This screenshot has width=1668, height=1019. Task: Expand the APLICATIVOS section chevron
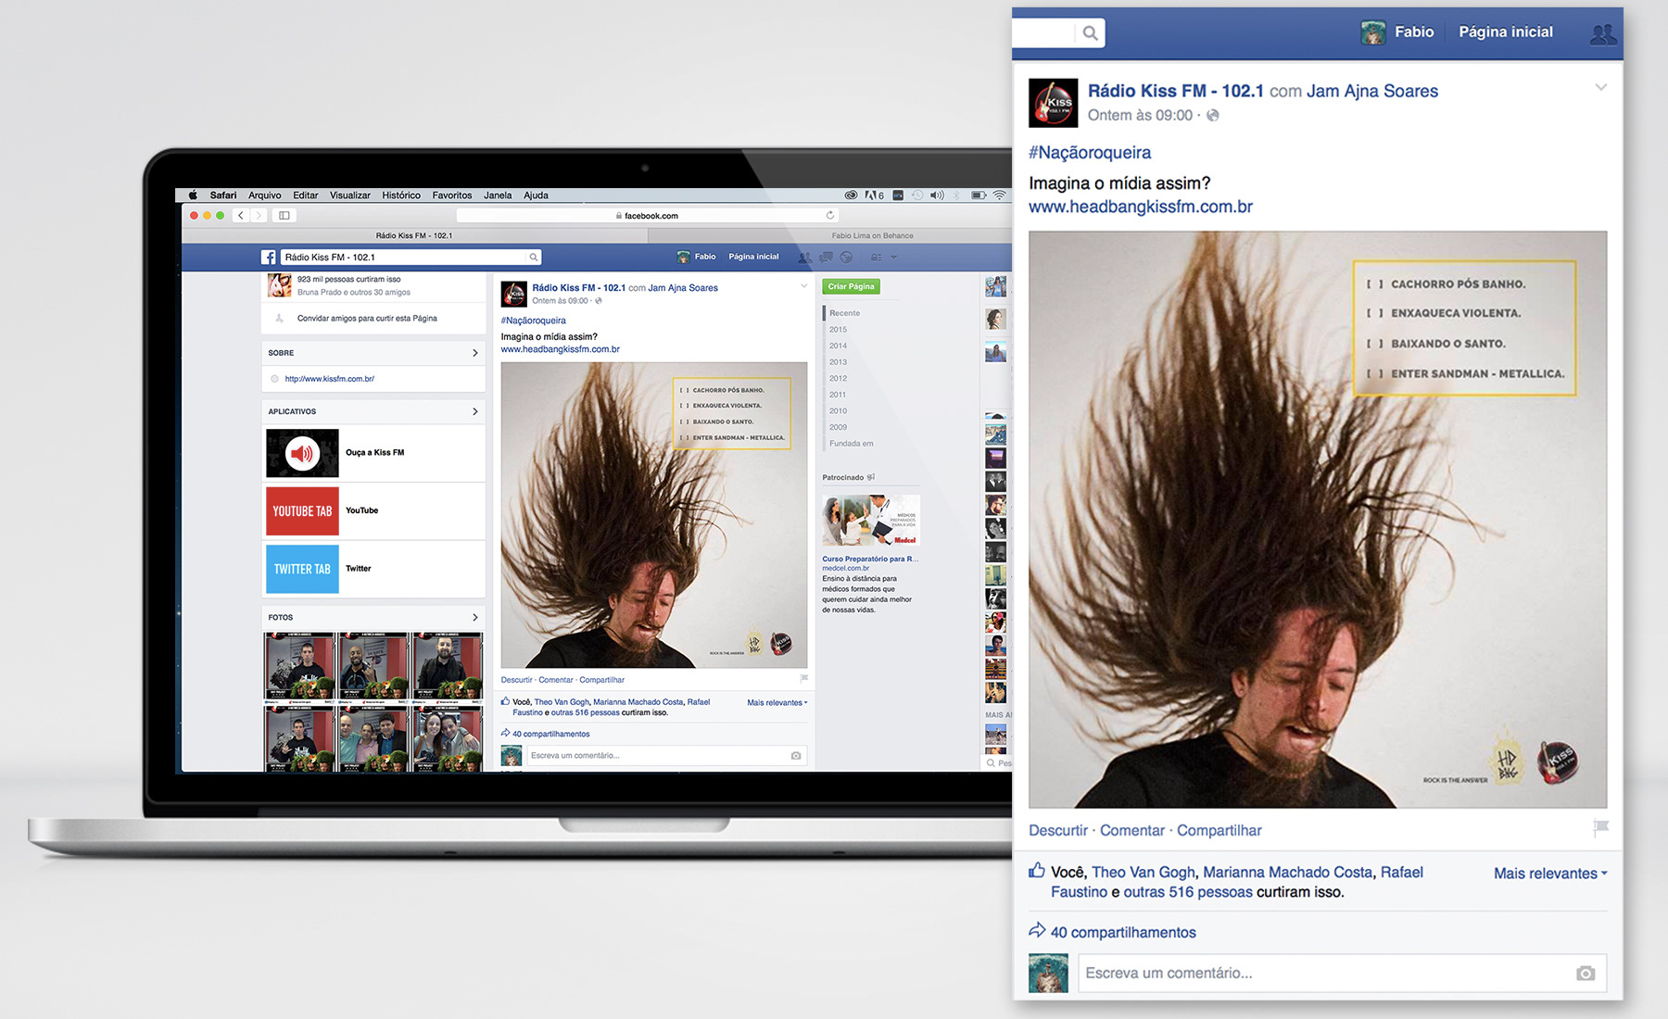pos(475,411)
